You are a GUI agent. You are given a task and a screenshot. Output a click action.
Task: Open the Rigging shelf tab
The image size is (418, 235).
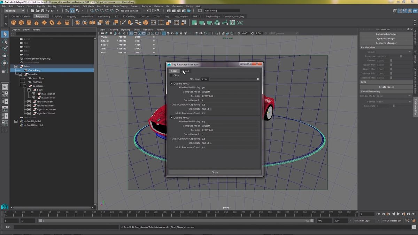click(71, 16)
